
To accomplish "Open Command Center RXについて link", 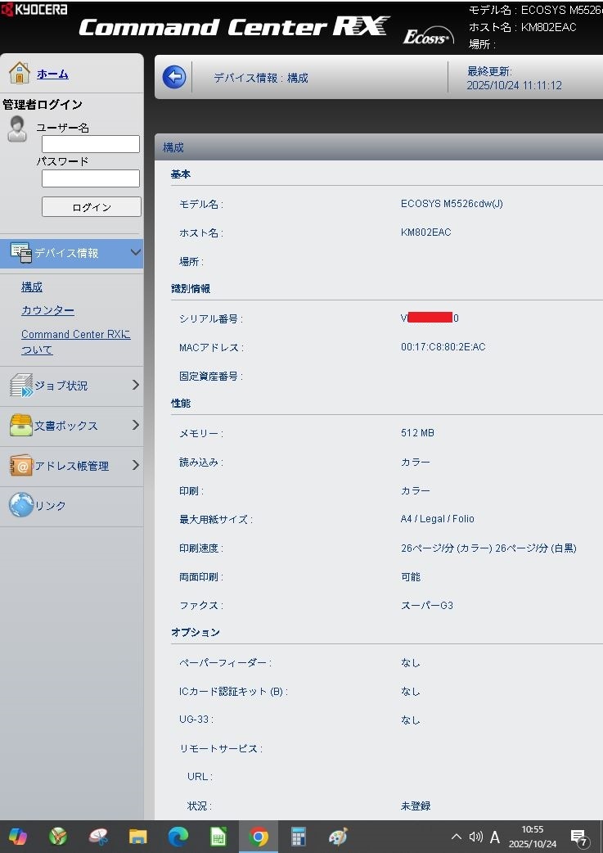I will tap(75, 341).
